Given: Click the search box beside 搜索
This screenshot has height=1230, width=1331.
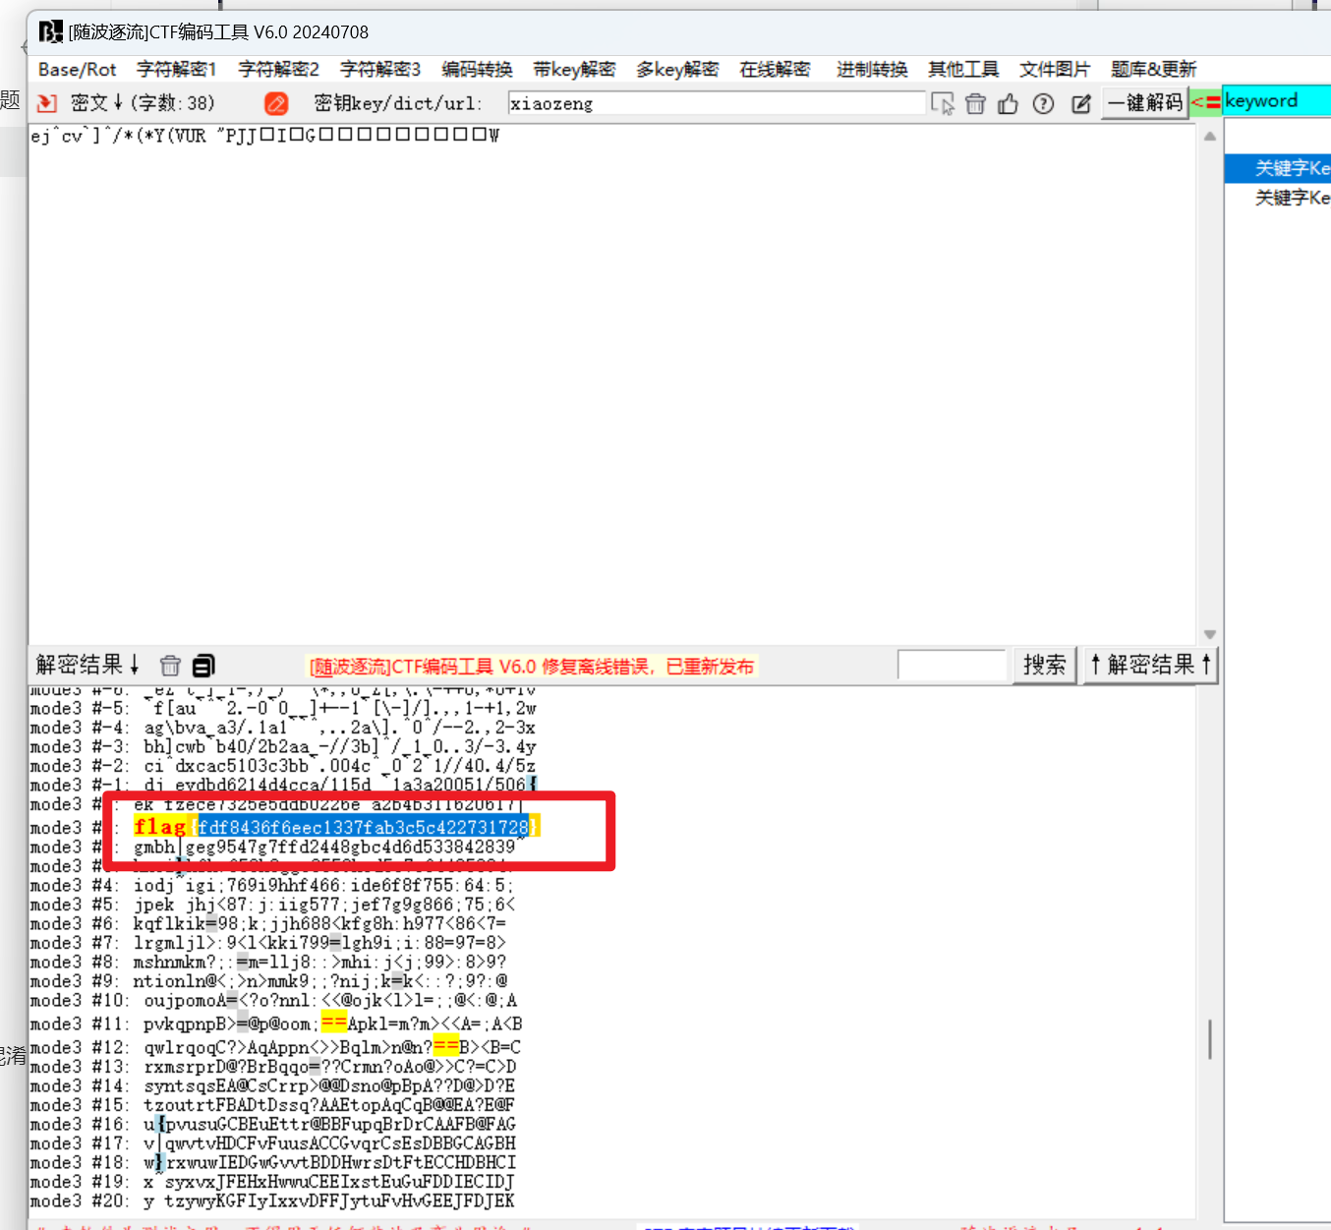Looking at the screenshot, I should [x=953, y=666].
